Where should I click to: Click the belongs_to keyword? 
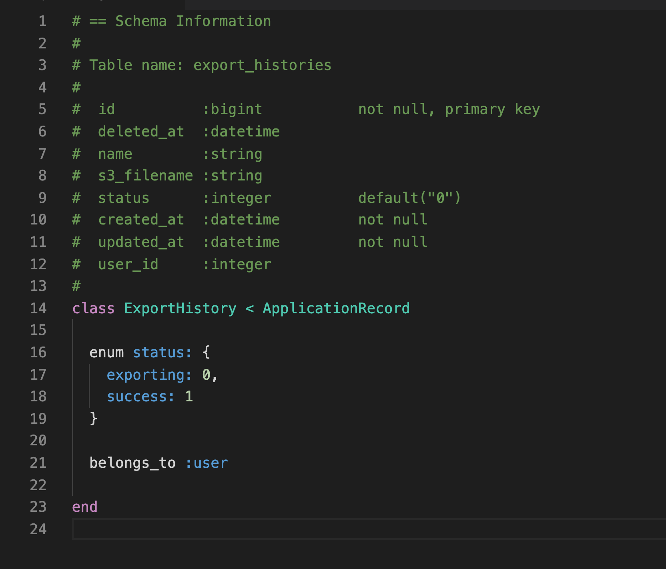pos(132,463)
